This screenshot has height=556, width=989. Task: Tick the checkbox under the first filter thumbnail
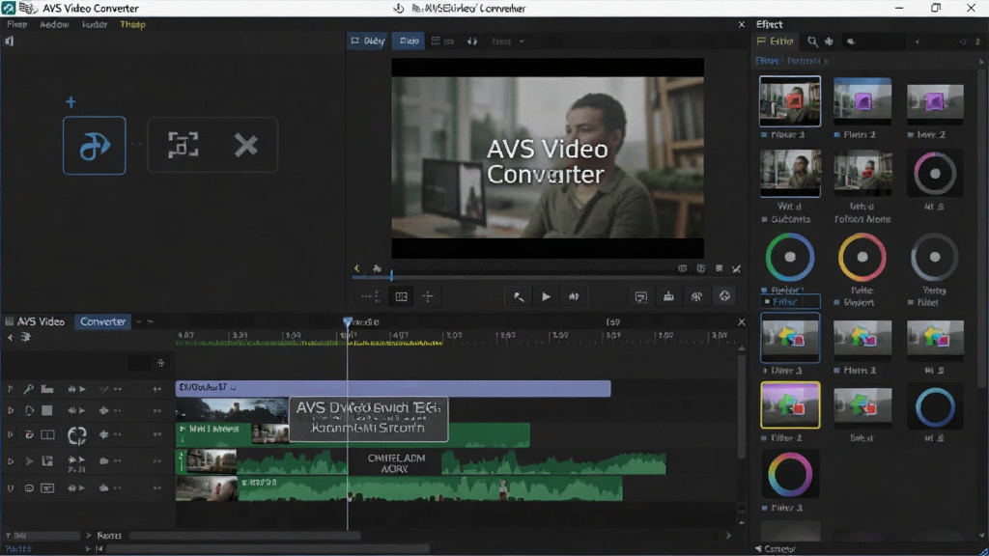pyautogui.click(x=765, y=135)
